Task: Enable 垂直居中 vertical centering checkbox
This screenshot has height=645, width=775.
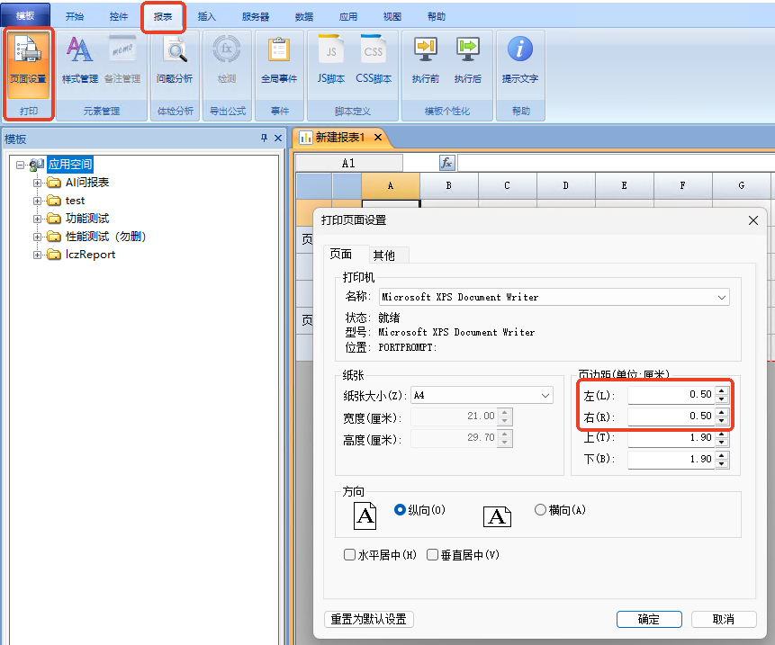Action: click(x=433, y=555)
